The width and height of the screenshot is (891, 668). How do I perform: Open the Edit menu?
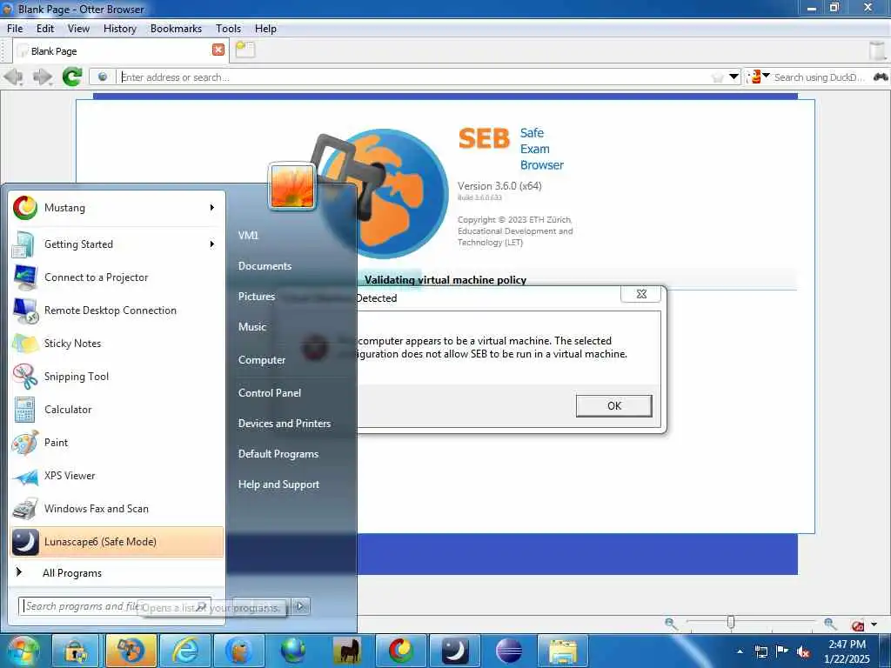click(45, 29)
